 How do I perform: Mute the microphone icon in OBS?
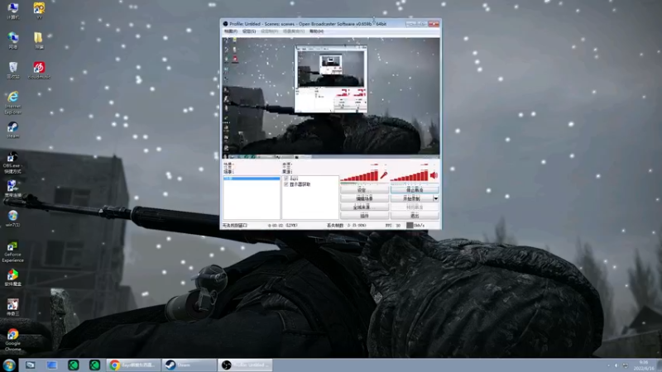[384, 175]
